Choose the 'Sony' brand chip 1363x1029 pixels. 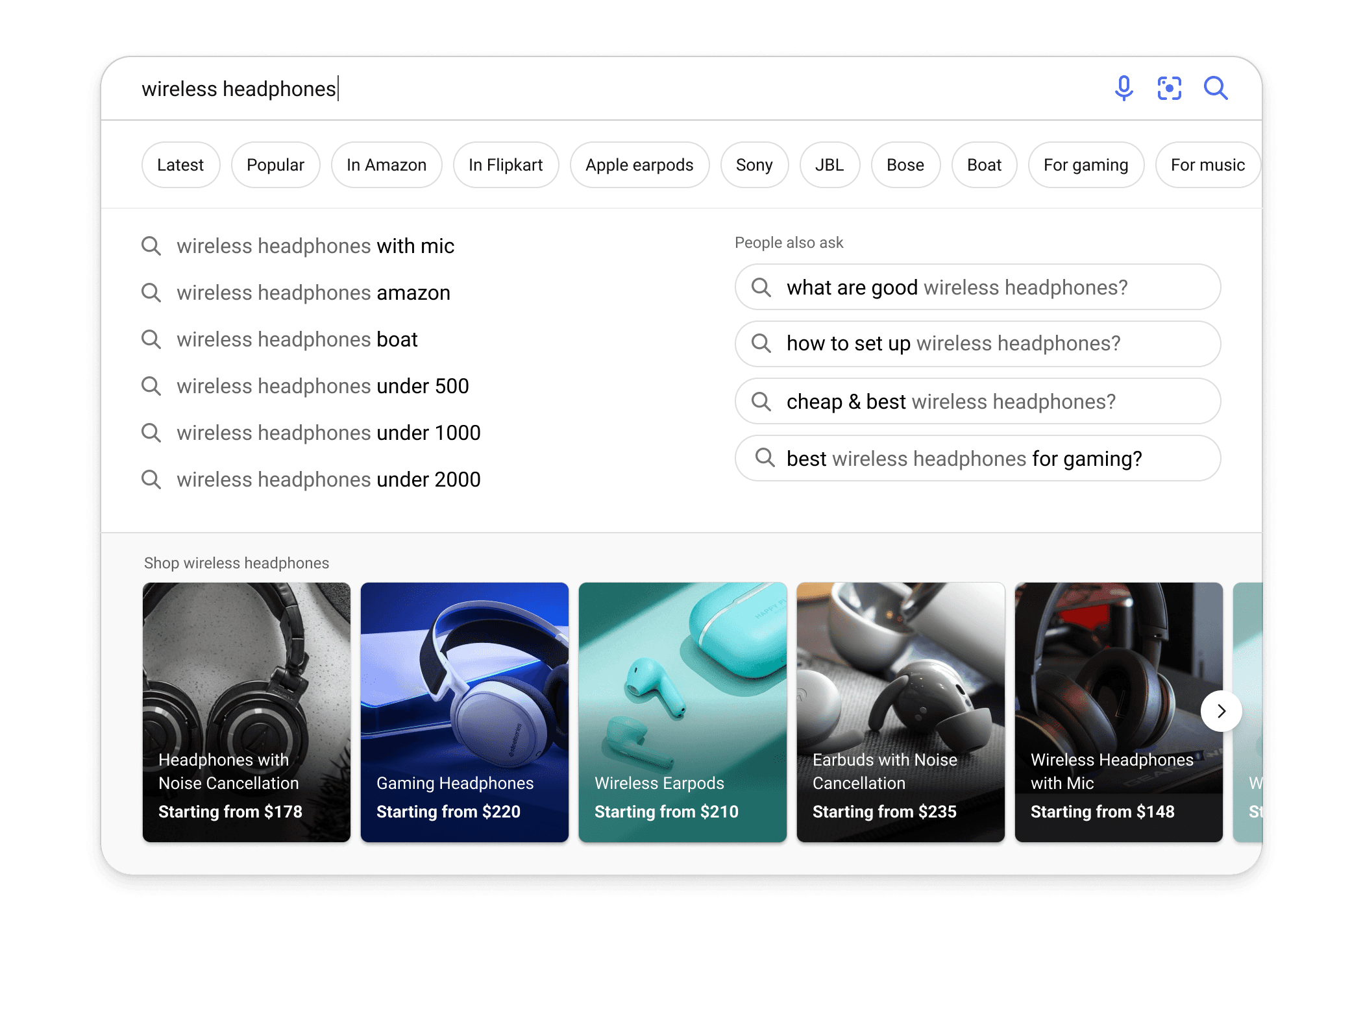coord(754,165)
